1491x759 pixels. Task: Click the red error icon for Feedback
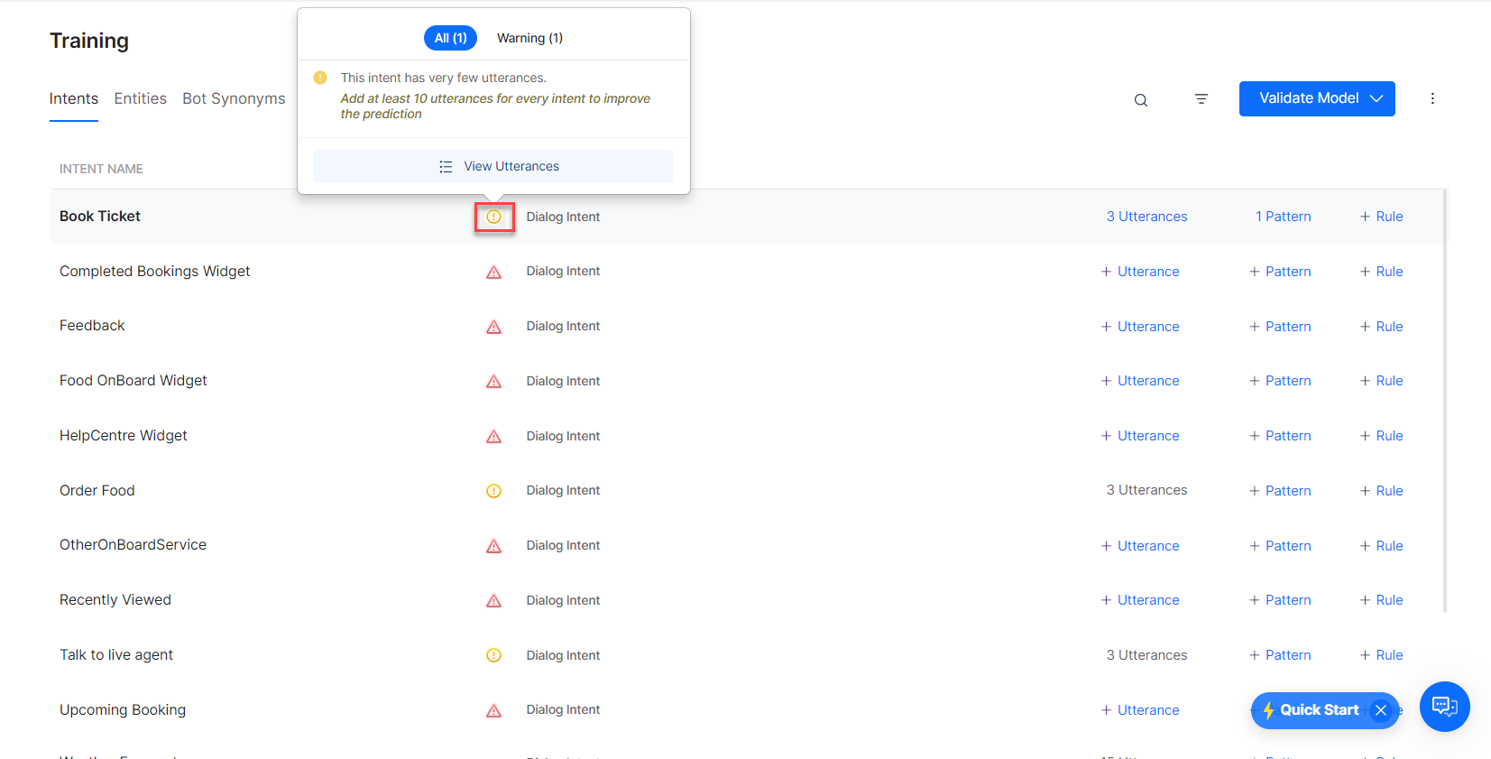coord(493,327)
